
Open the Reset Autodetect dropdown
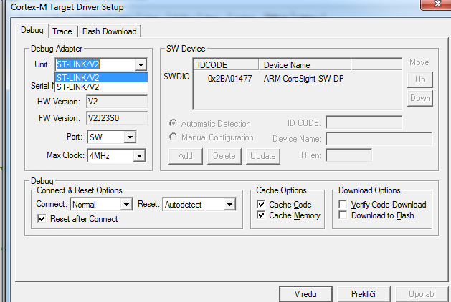click(229, 205)
